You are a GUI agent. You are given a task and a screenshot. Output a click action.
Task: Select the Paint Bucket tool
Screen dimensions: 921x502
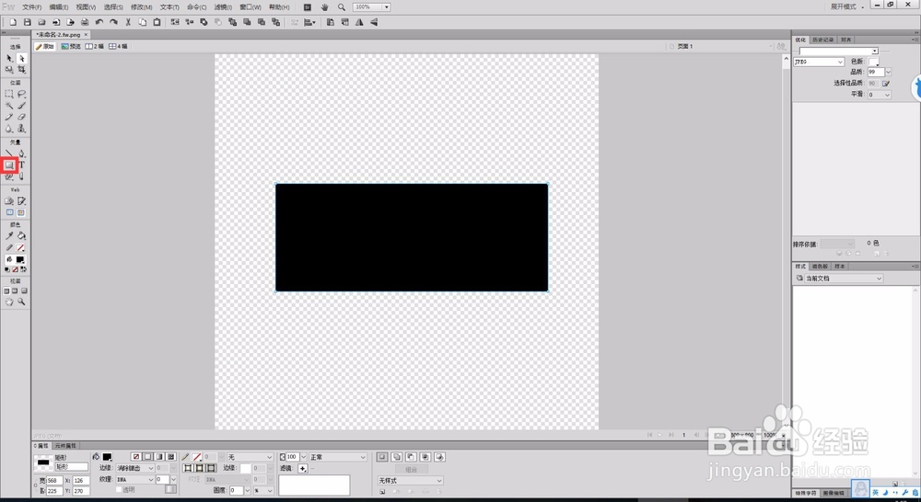point(22,235)
